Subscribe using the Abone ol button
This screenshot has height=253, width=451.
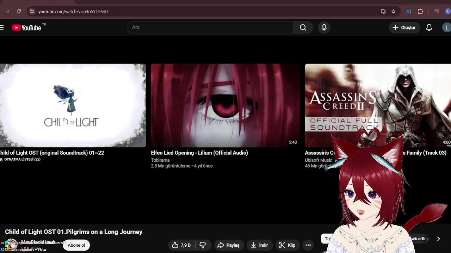(76, 245)
